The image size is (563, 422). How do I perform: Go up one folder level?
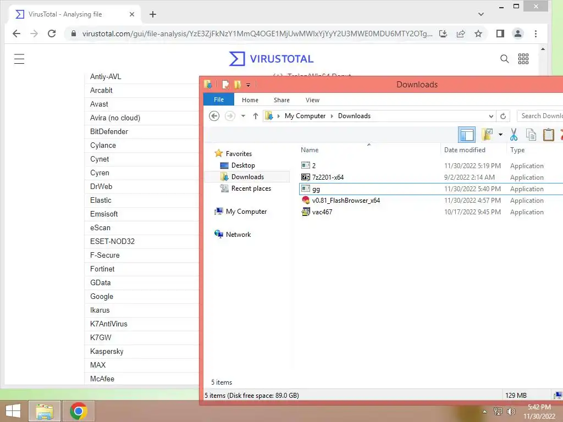pos(255,116)
